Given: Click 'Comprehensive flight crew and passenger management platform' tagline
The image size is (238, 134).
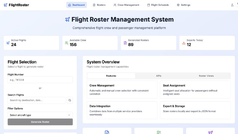Looking at the screenshot, I should pos(119,28).
